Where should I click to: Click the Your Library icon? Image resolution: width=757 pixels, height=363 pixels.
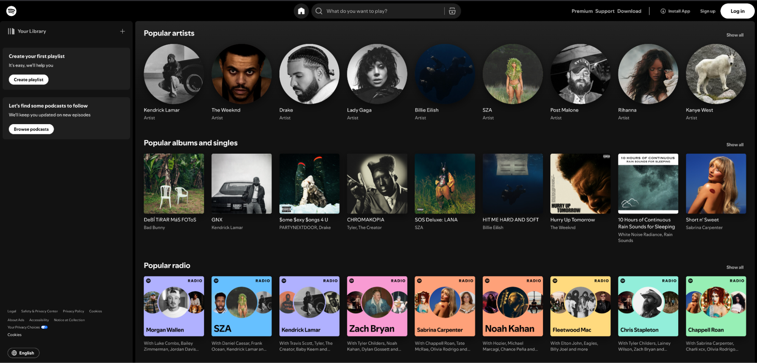(x=11, y=31)
